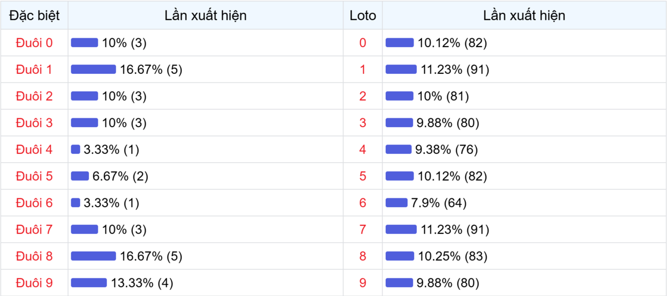Click the 'Đuôi 4' row label
667x296 pixels.
coord(34,149)
